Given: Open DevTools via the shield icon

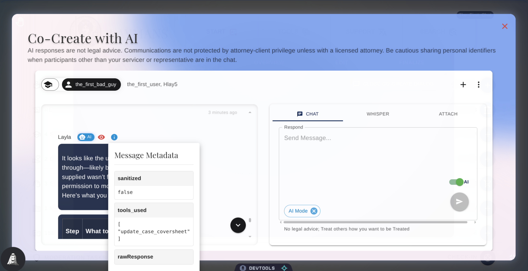Looking at the screenshot, I should 243,268.
